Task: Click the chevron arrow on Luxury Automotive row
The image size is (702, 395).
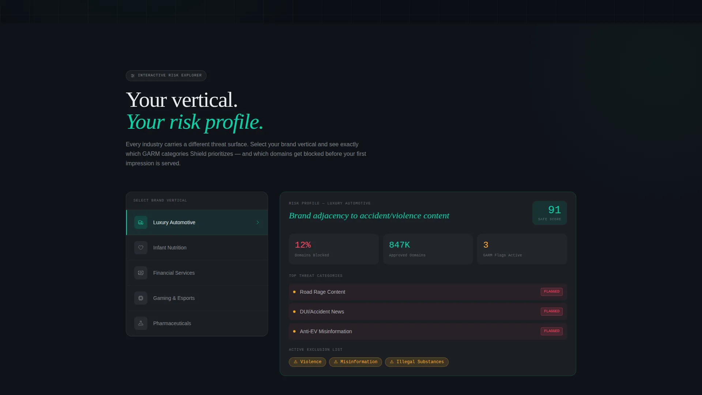Action: tap(258, 222)
